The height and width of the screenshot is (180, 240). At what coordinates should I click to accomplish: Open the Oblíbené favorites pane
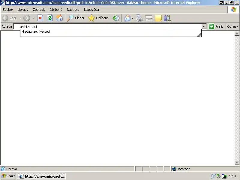pos(98,18)
